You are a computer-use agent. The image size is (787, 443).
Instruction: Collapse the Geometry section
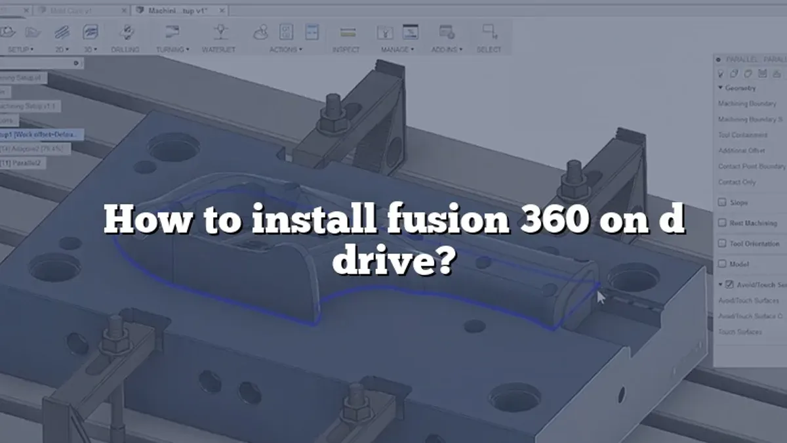(721, 87)
